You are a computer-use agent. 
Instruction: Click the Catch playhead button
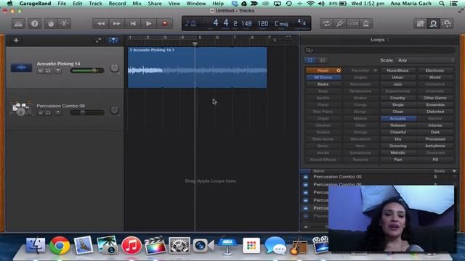point(113,41)
